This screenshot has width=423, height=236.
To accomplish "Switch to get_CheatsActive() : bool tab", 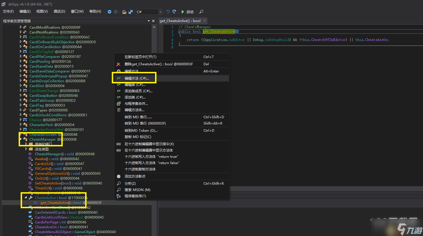I will tap(180, 21).
